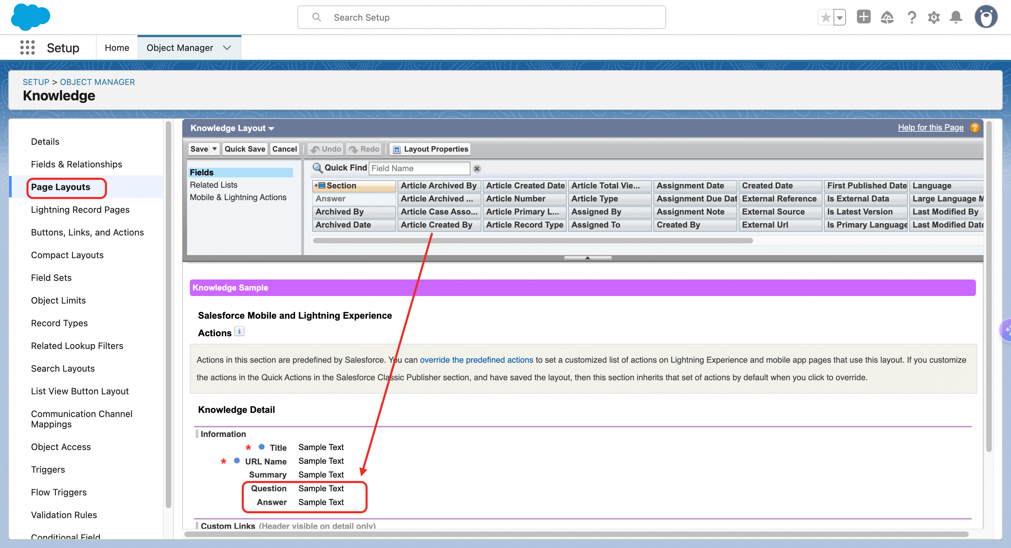Click the Actions info icon

tap(239, 331)
